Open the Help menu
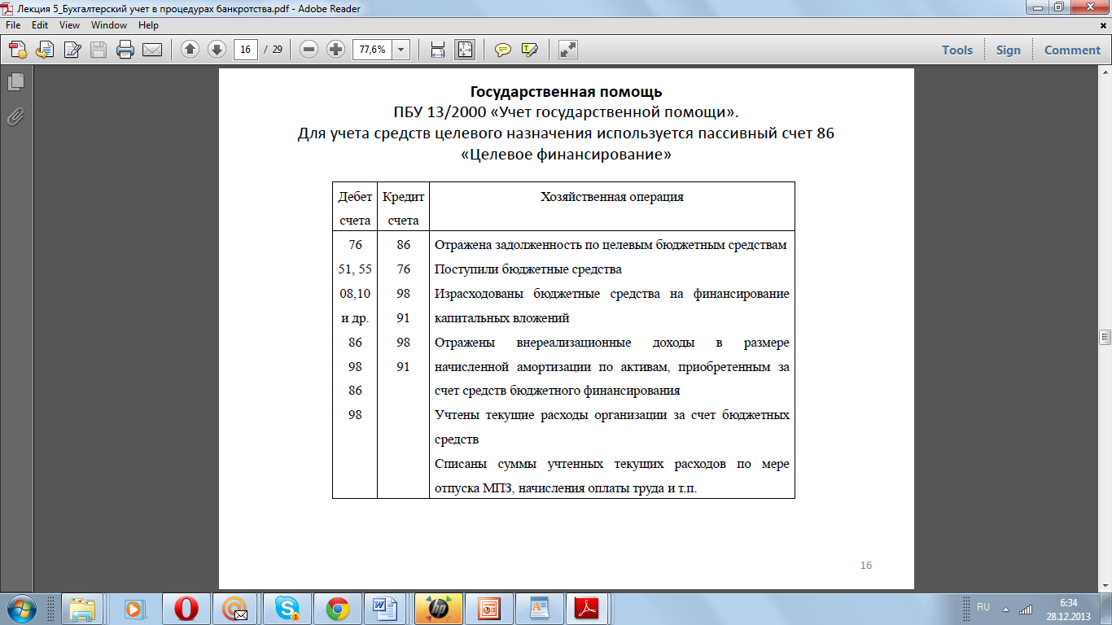1112x625 pixels. click(x=148, y=25)
